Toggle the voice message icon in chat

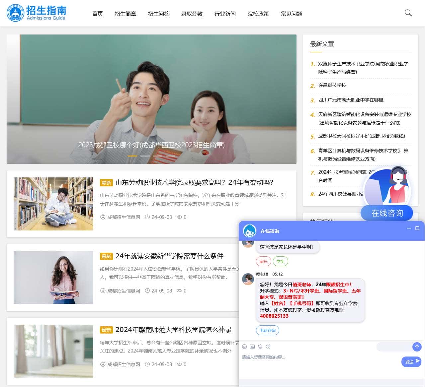click(x=268, y=347)
